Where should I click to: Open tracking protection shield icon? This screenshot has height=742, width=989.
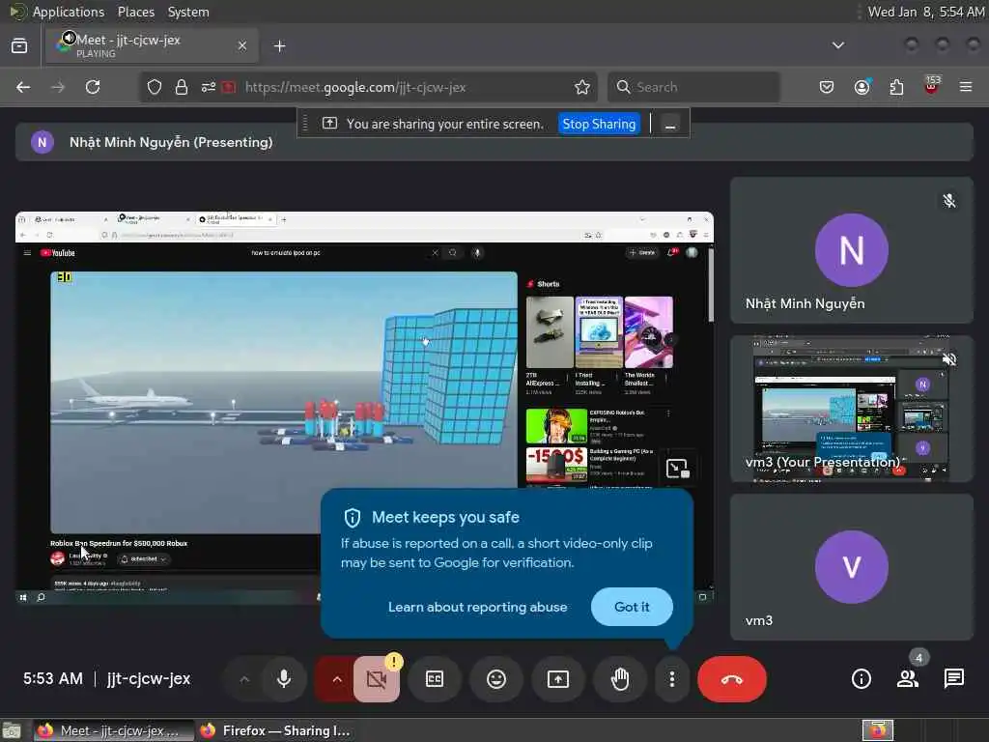pos(155,87)
